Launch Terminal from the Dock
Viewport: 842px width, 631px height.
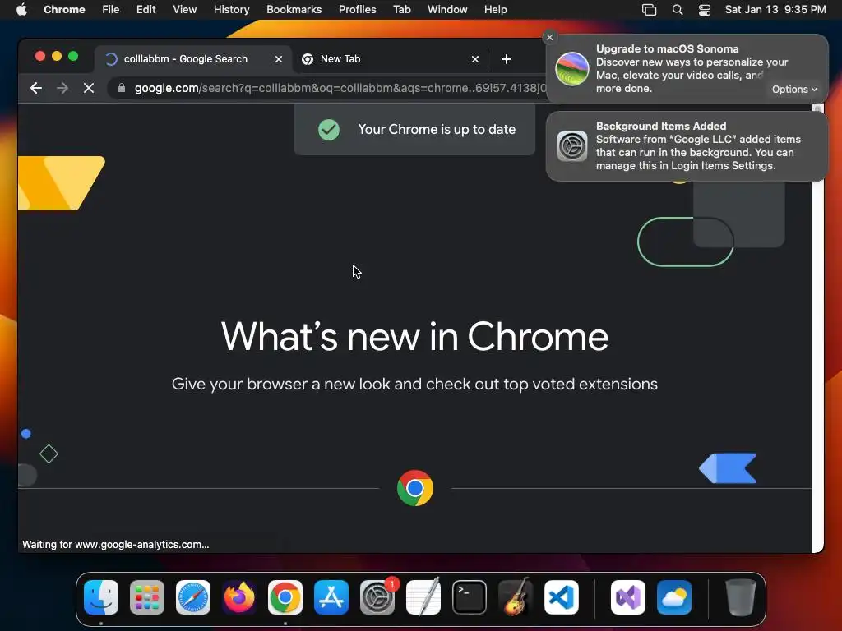pos(470,597)
